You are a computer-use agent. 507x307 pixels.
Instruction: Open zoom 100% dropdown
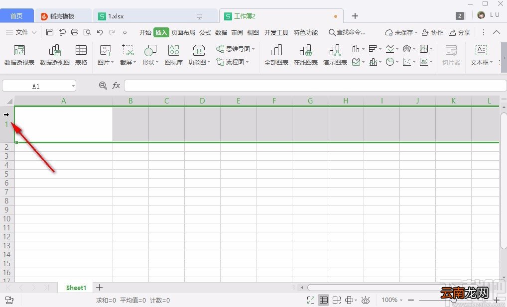(392, 300)
